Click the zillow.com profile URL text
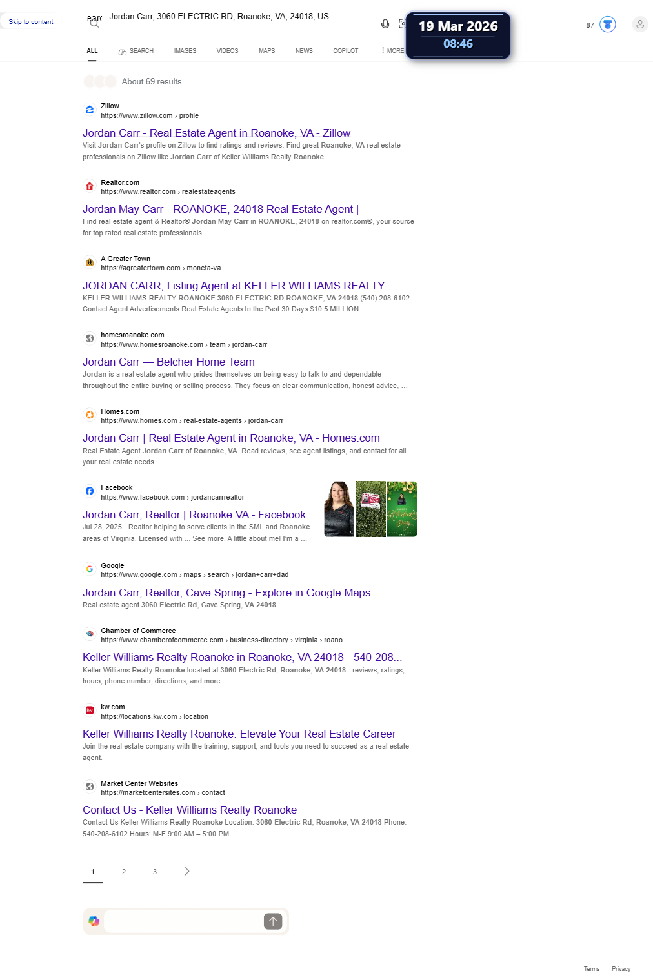 click(150, 116)
